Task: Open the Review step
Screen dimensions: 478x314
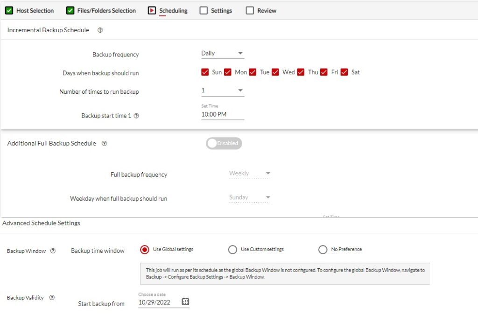Action: (267, 11)
